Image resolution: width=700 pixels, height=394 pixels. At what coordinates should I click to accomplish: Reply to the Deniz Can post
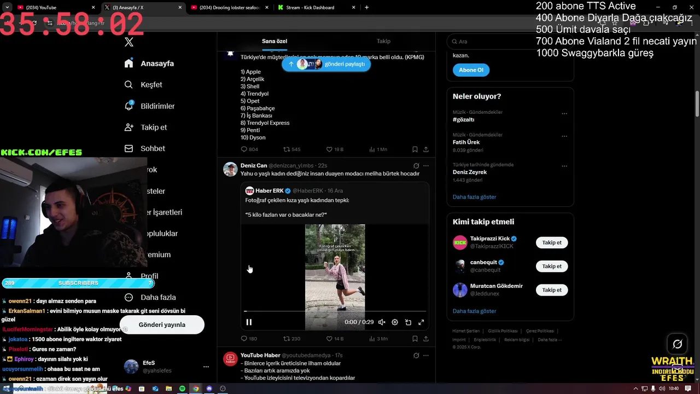tap(249, 339)
